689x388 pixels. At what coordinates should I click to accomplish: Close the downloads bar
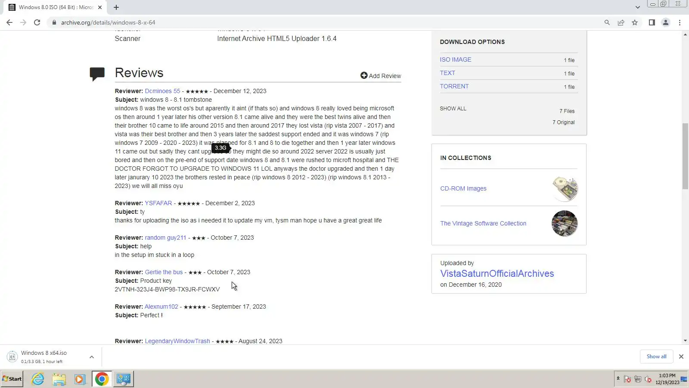[x=681, y=357]
